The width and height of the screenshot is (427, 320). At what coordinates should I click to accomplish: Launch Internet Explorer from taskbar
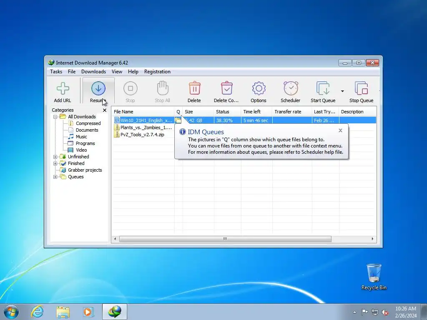click(37, 312)
